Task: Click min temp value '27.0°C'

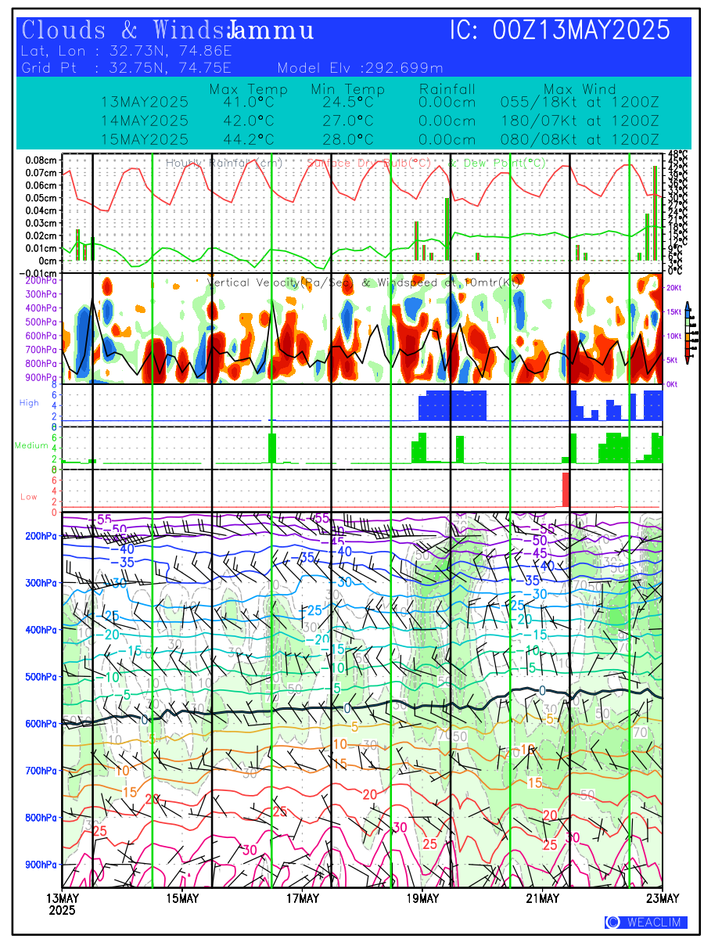Action: [347, 121]
